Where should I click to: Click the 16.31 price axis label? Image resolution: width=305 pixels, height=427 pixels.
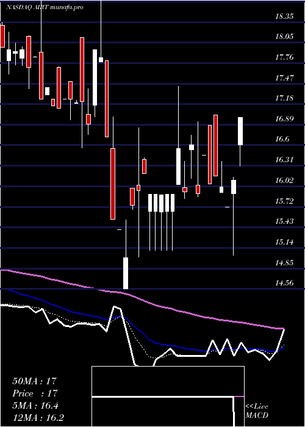pyautogui.click(x=284, y=160)
